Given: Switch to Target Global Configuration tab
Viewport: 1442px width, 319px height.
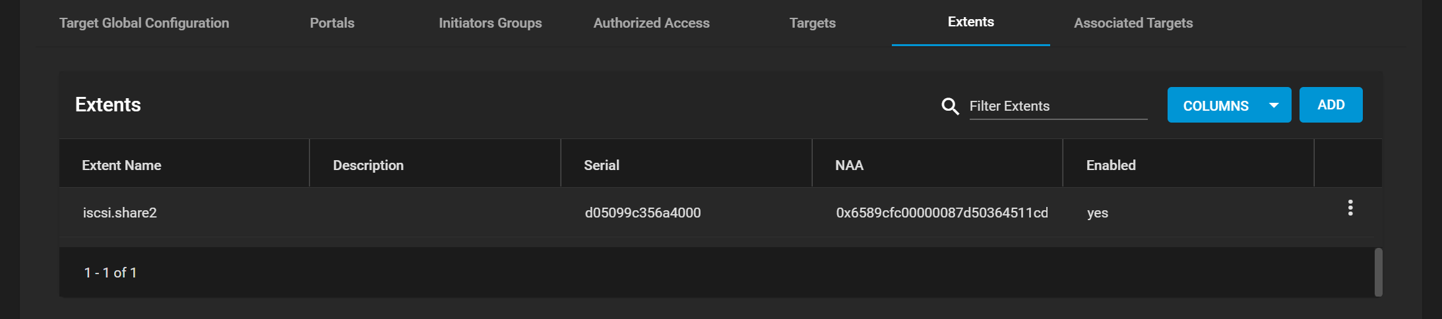Looking at the screenshot, I should click(x=144, y=23).
